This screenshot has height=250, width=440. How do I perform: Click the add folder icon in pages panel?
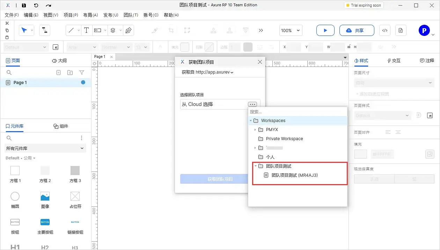pyautogui.click(x=70, y=72)
